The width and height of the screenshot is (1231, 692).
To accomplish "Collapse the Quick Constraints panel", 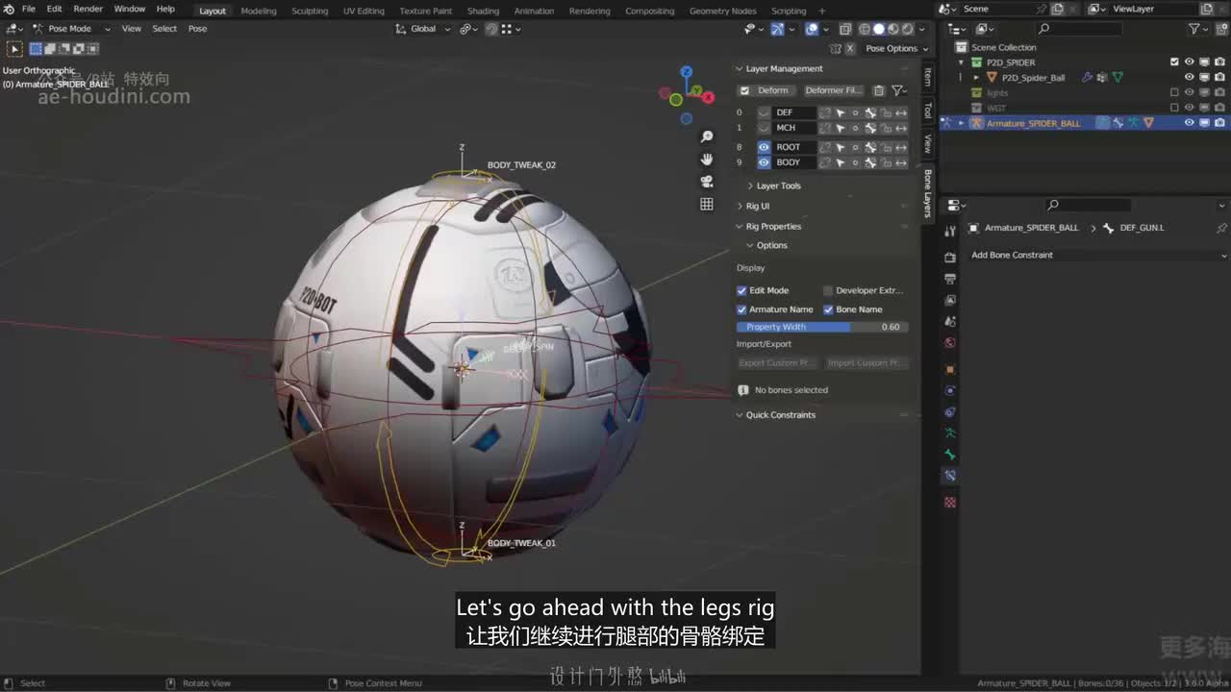I will pos(780,414).
